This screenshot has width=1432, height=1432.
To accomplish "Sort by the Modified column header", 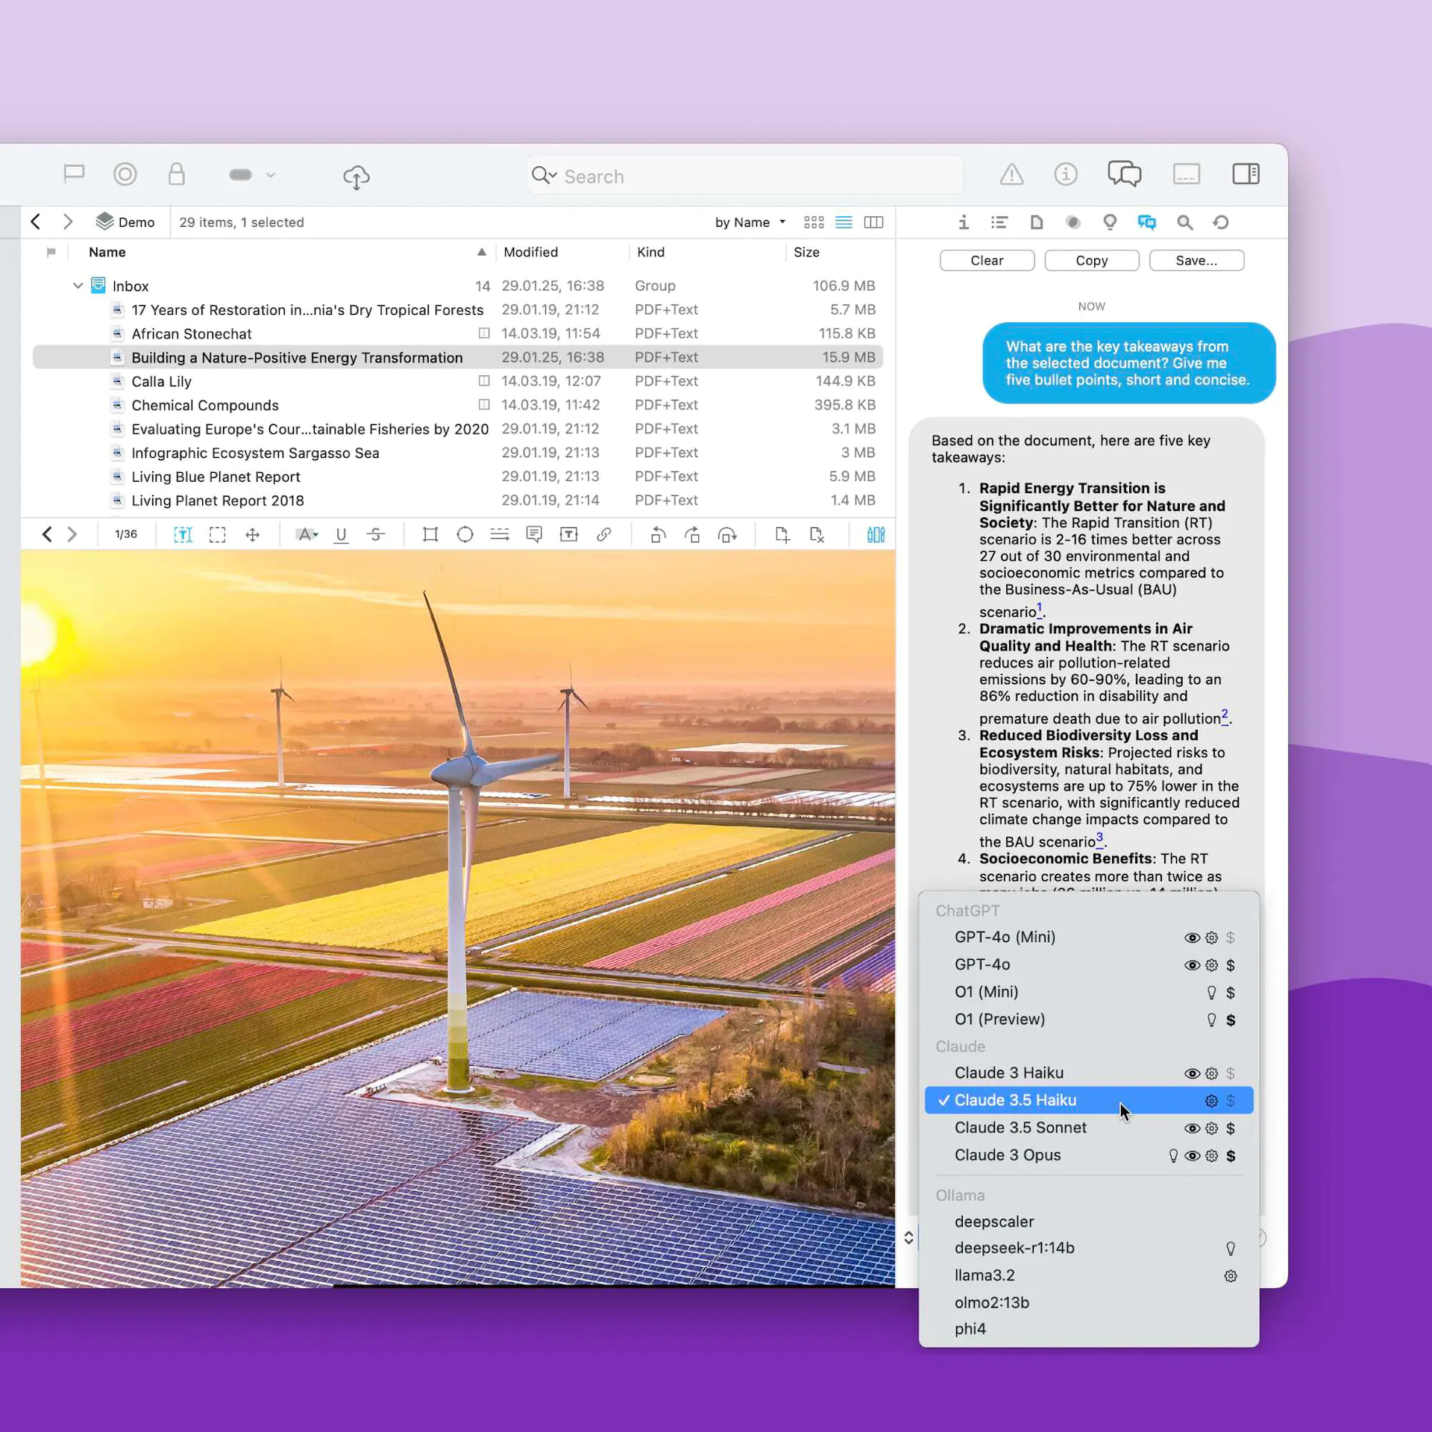I will click(530, 252).
